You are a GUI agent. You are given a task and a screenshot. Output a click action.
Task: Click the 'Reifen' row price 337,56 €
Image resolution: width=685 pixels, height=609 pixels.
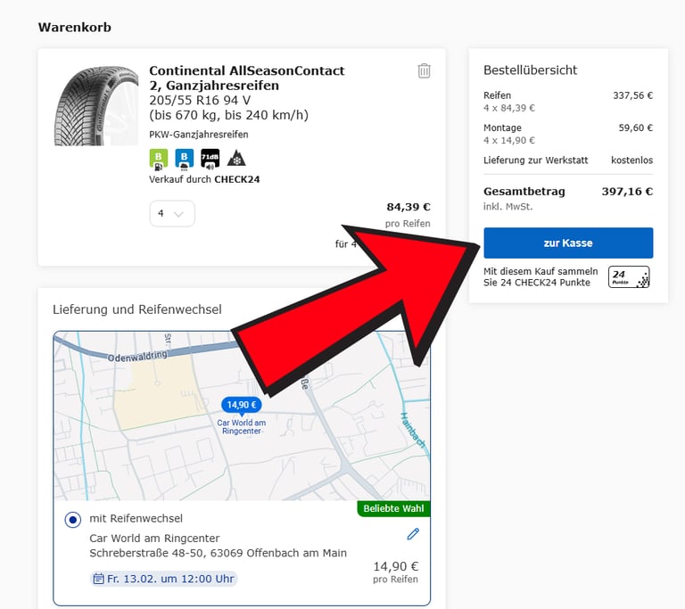pyautogui.click(x=633, y=95)
